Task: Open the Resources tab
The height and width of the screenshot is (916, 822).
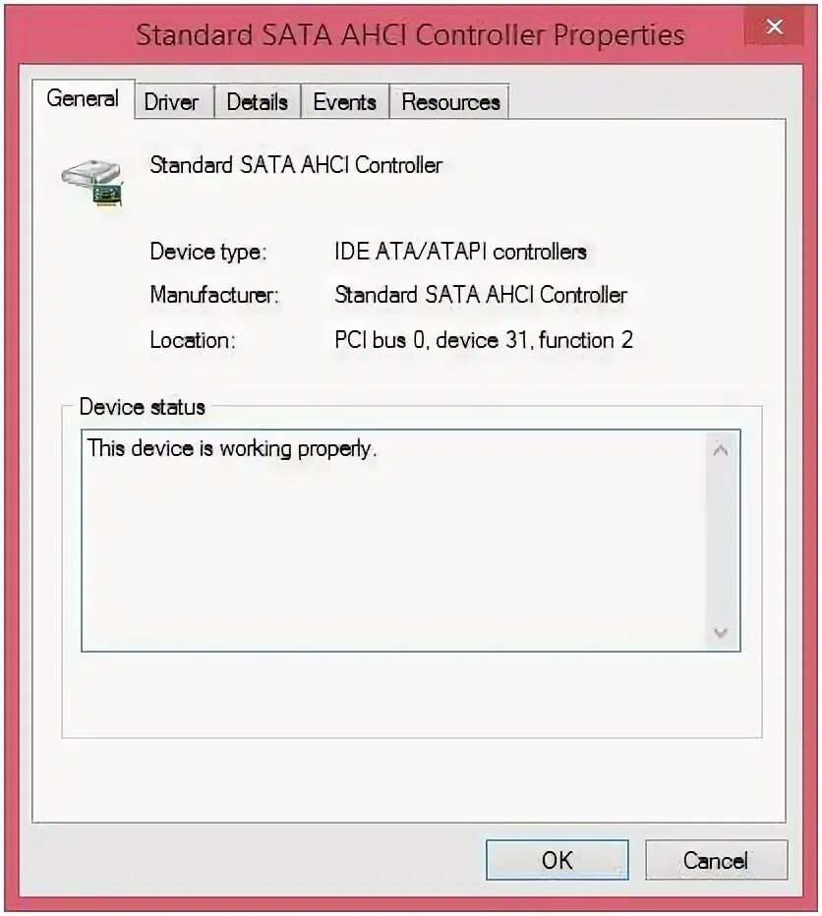Action: pos(450,102)
